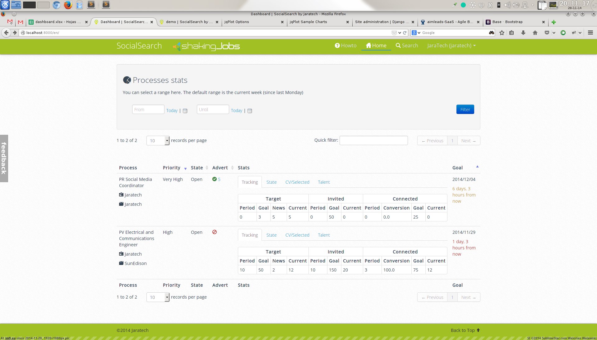Open bottom records per page dropdown
597x340 pixels.
tap(158, 297)
